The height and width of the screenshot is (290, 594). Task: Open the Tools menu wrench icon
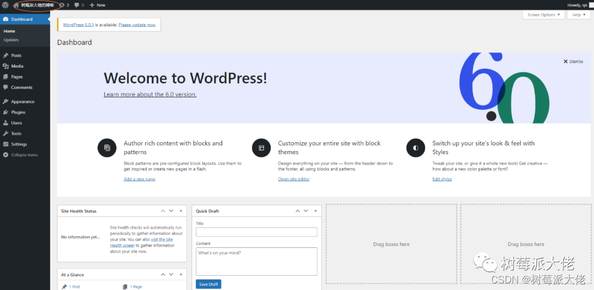pyautogui.click(x=5, y=133)
